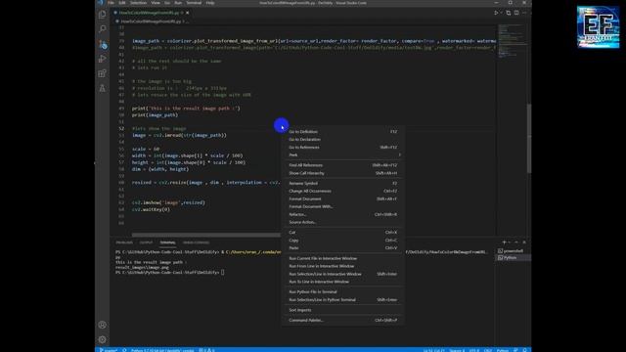626x352 pixels.
Task: Choose Go to References in context menu
Action: point(343,148)
